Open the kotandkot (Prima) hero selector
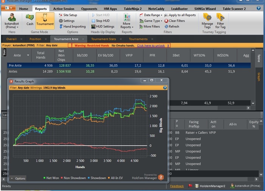This screenshot has height=191, width=265. click(x=12, y=21)
